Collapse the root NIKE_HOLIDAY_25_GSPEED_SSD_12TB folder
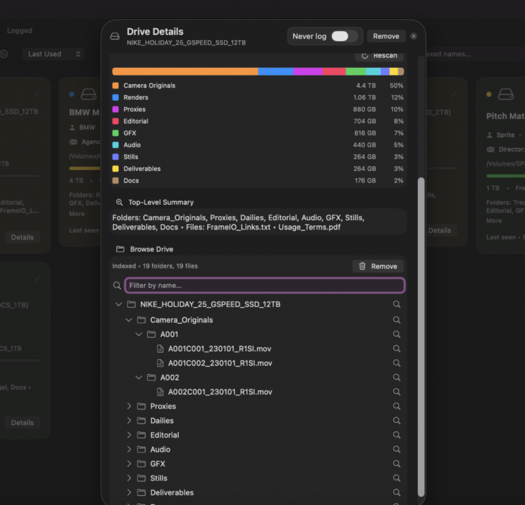 [118, 305]
